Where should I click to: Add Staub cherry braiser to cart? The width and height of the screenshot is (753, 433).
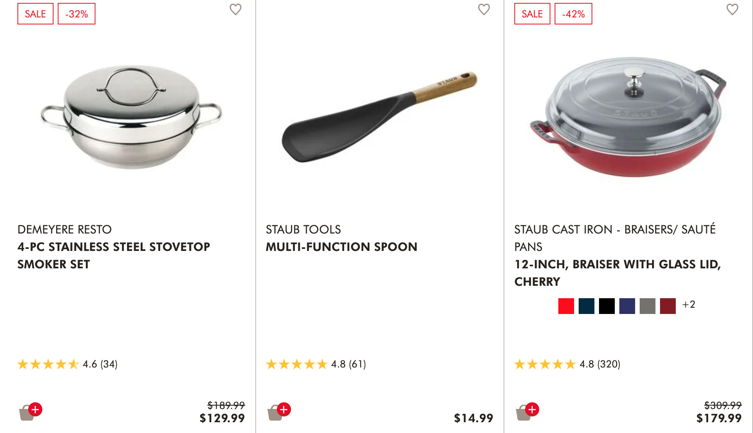click(x=527, y=411)
